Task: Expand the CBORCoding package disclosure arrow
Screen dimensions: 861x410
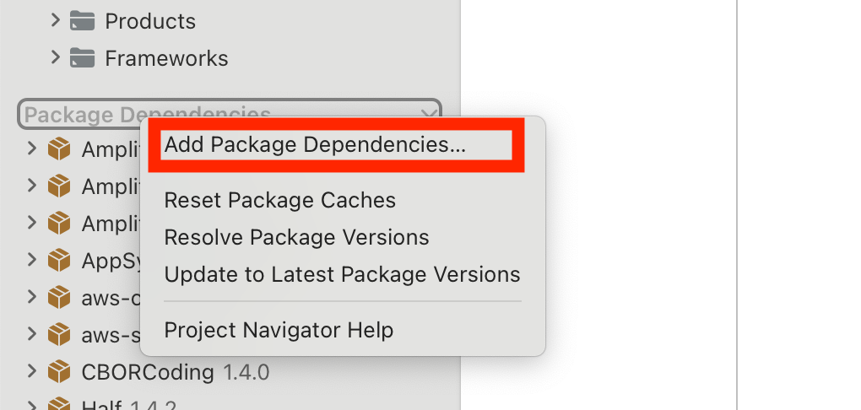Action: tap(32, 370)
